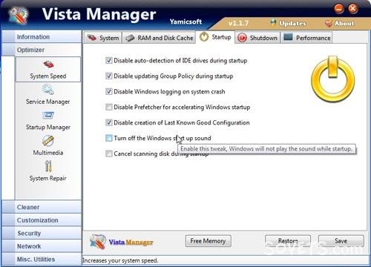371x267 pixels.
Task: Expand the Security section
Action: pos(42,233)
